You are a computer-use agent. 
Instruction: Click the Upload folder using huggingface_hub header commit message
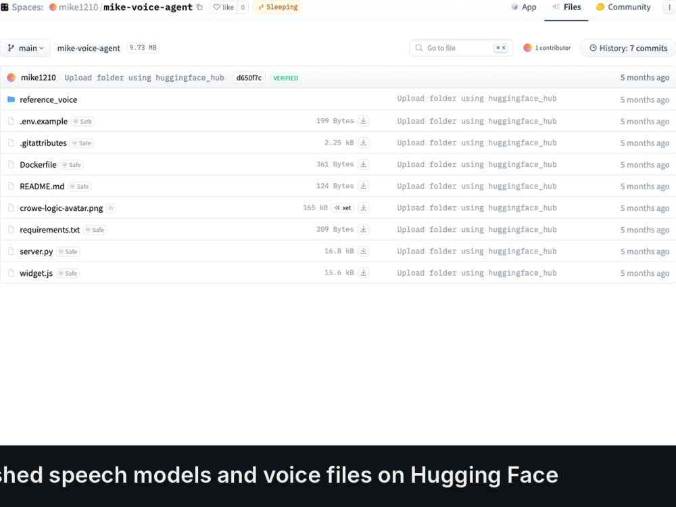144,78
